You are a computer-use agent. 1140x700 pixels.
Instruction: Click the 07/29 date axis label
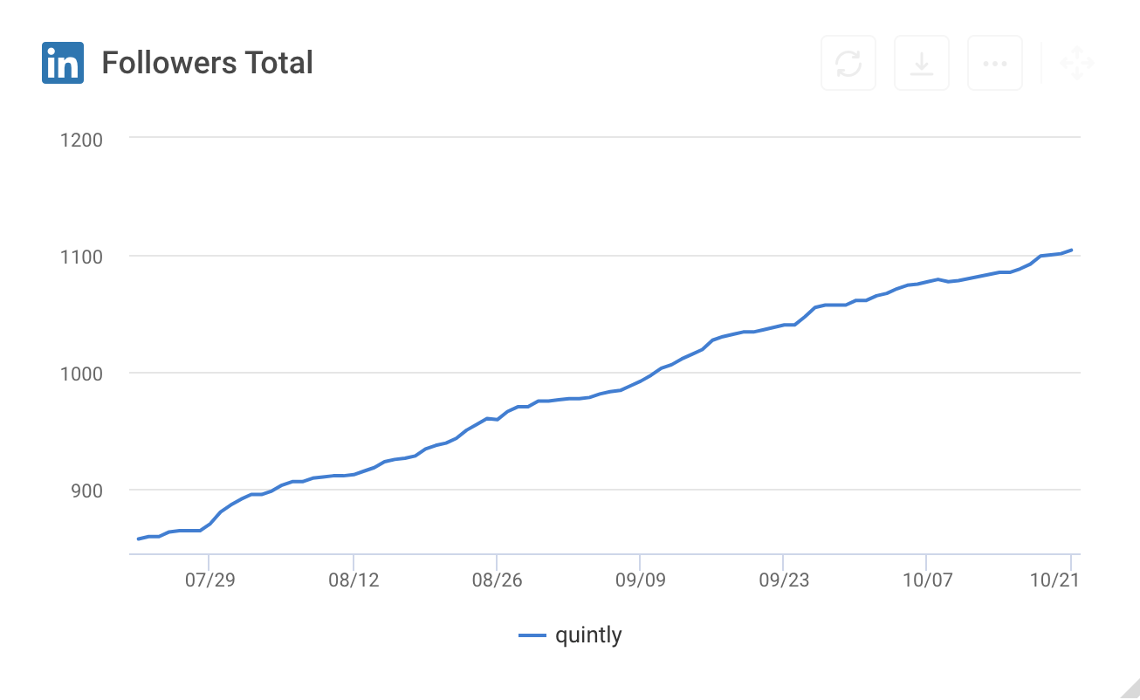209,579
